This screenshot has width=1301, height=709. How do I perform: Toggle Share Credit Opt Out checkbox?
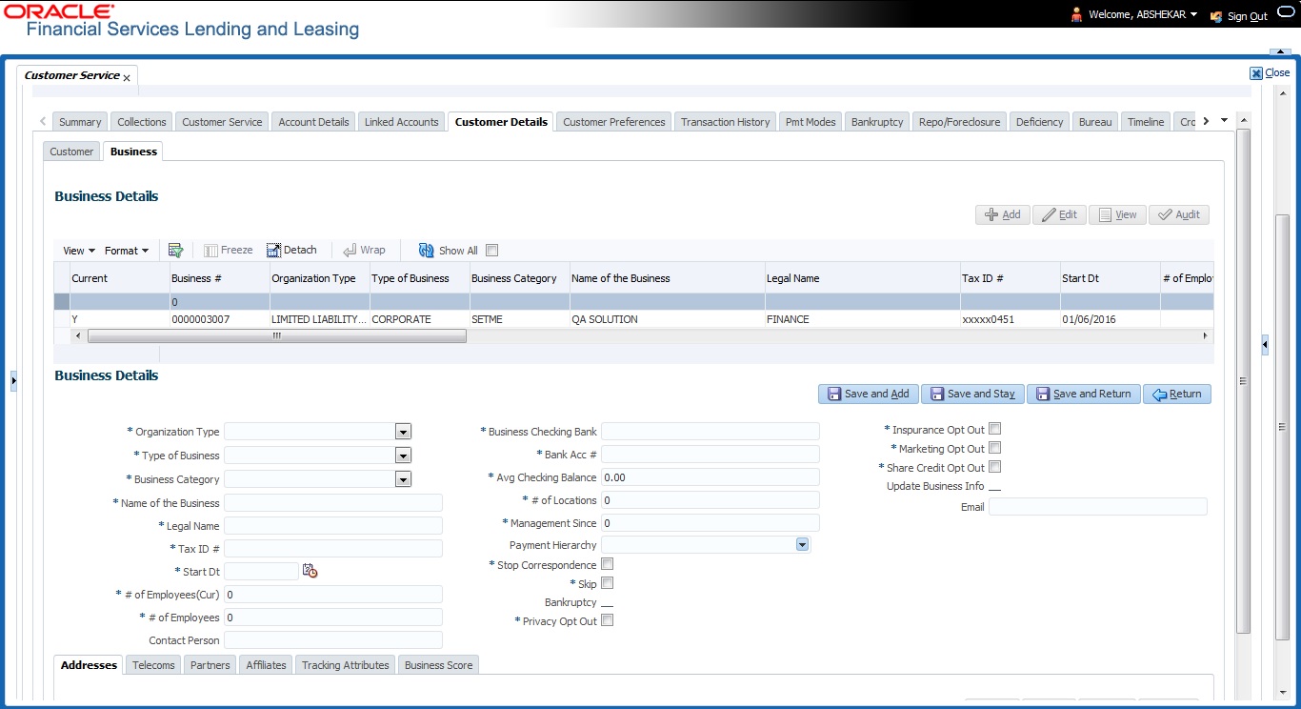tap(995, 467)
